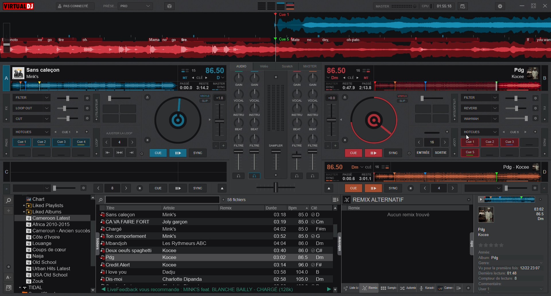Open the FILTER effect dropdown on deck A
This screenshot has height=296, width=551.
click(32, 98)
